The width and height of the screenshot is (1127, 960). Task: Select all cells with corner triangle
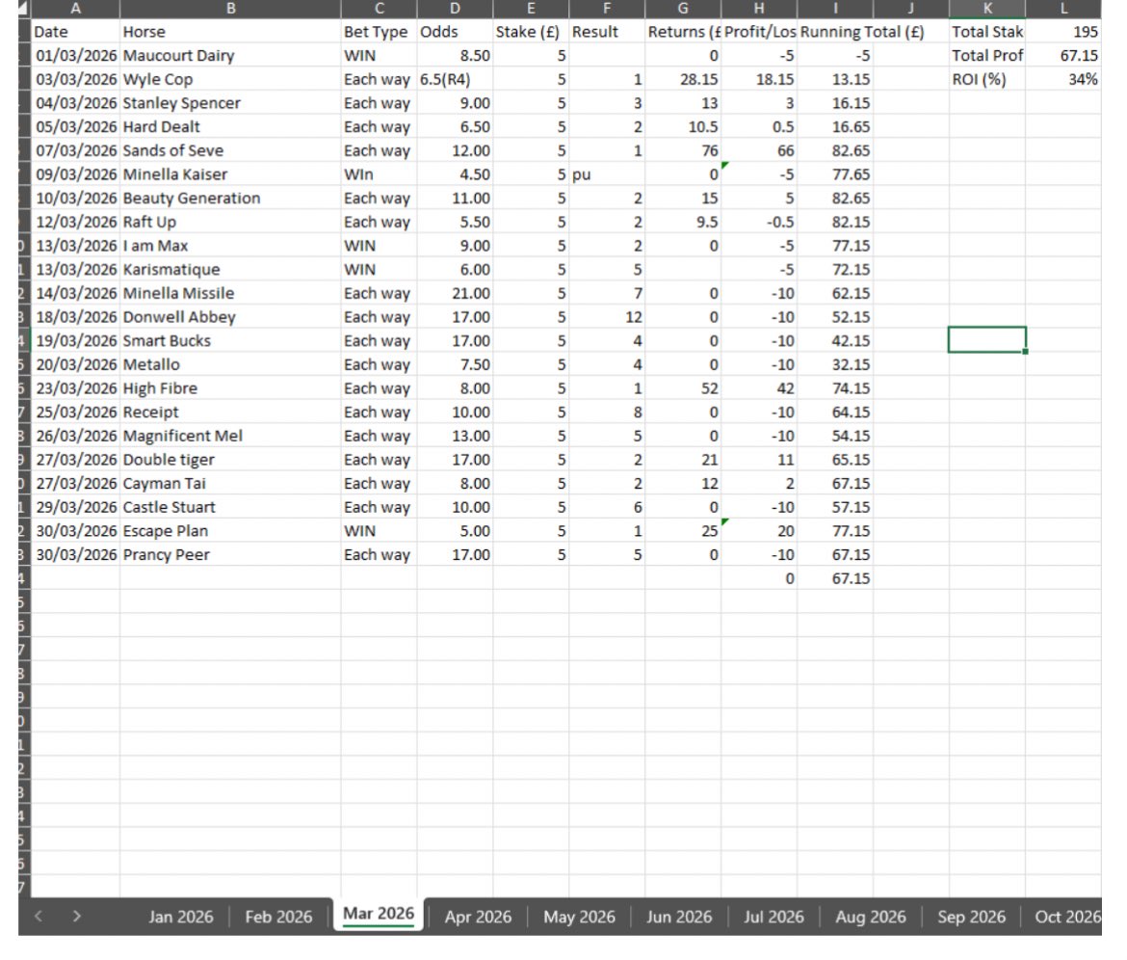24,9
